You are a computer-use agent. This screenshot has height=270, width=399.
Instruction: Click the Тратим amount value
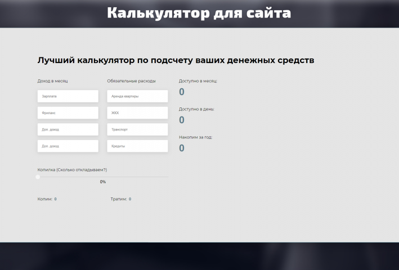point(130,199)
